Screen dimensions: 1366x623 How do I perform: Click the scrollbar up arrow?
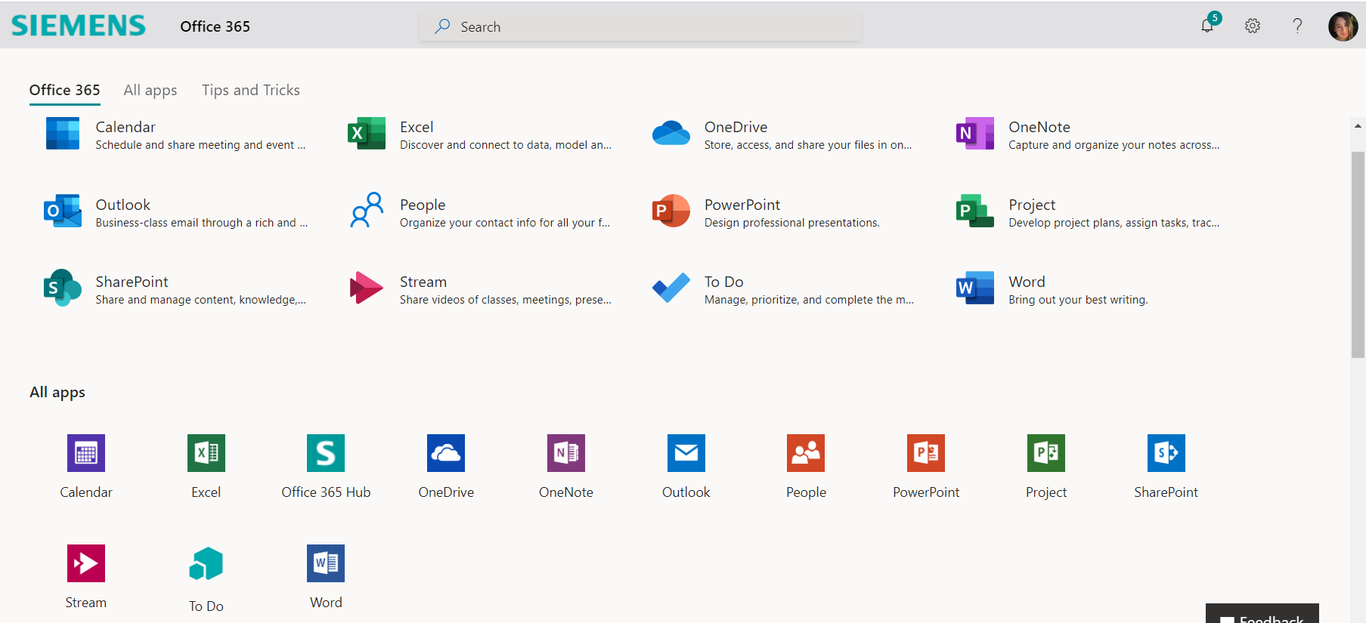pos(1358,126)
